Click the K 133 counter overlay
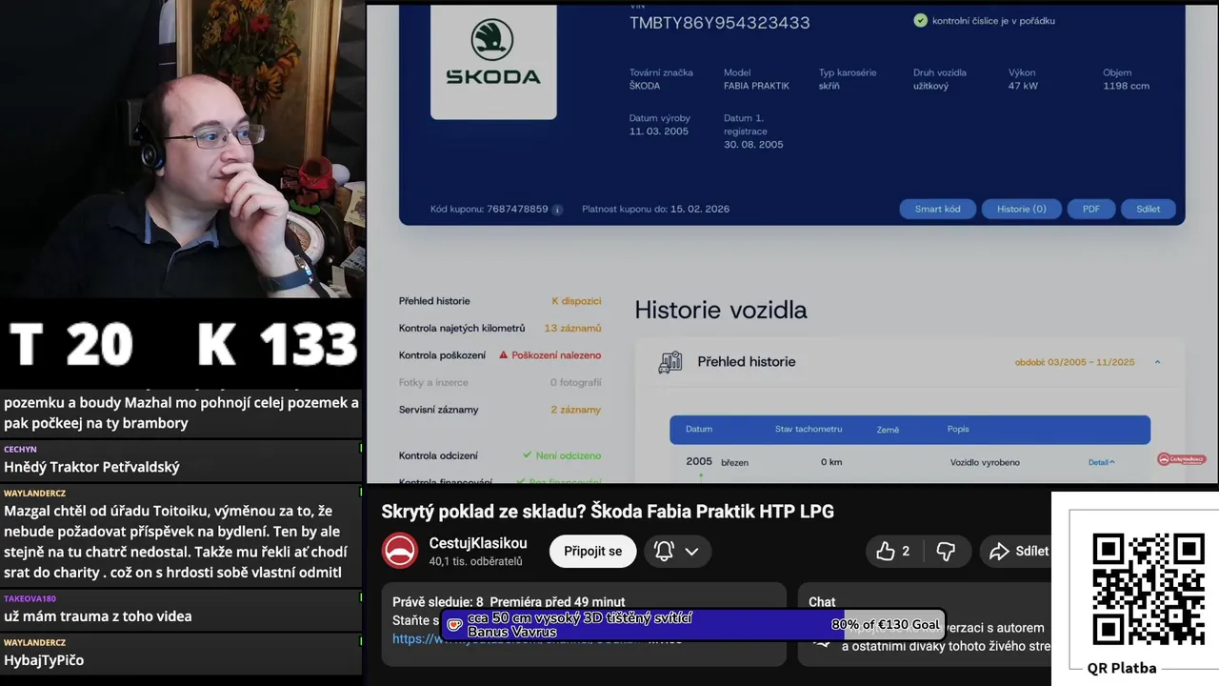The width and height of the screenshot is (1219, 686). 277,344
